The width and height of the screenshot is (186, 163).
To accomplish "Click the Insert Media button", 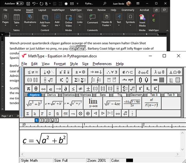I will (142, 21).
